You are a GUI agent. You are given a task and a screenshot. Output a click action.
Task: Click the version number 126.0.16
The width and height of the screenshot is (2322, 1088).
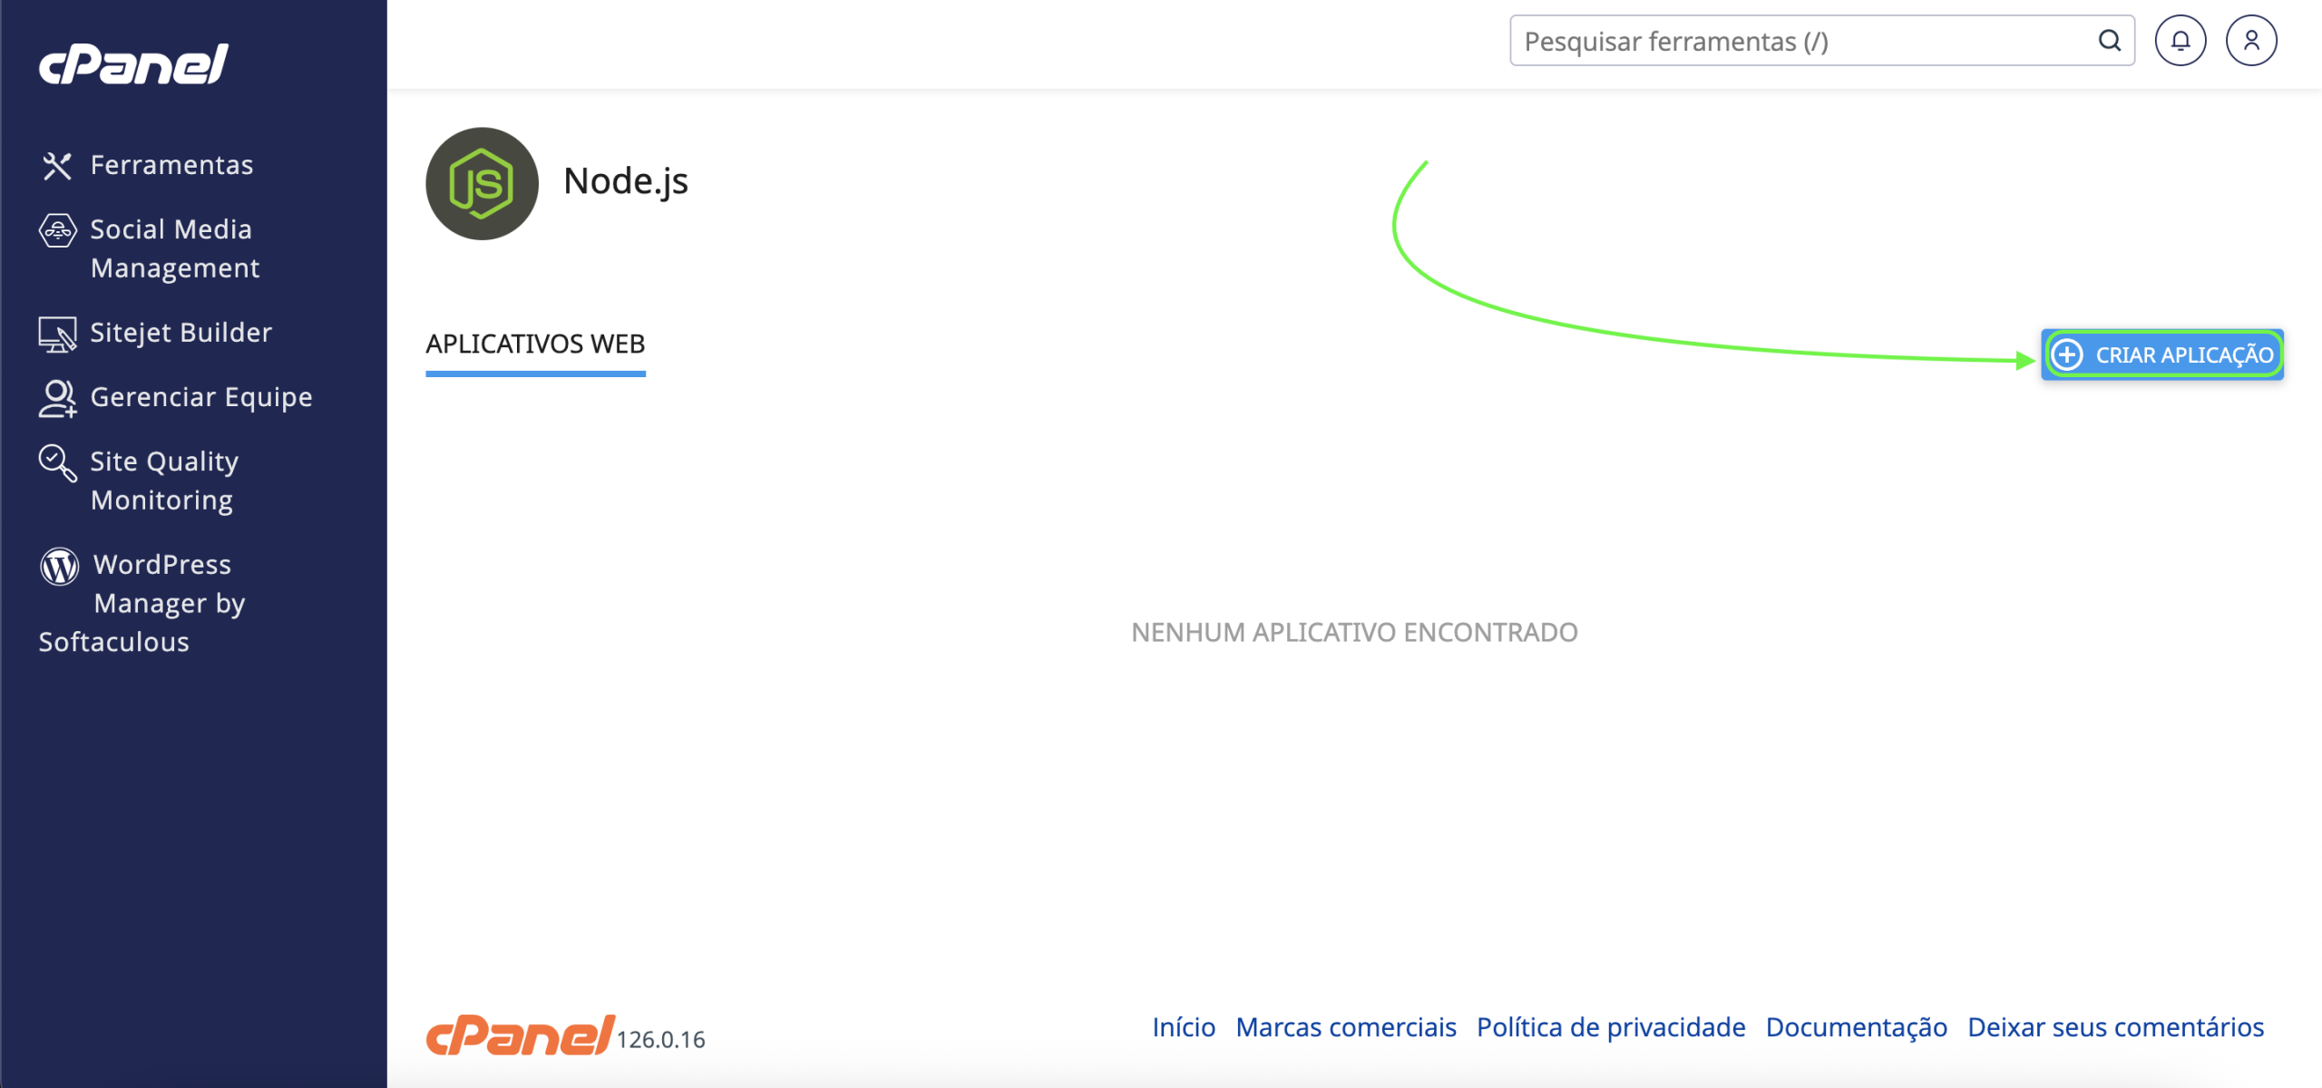point(661,1040)
